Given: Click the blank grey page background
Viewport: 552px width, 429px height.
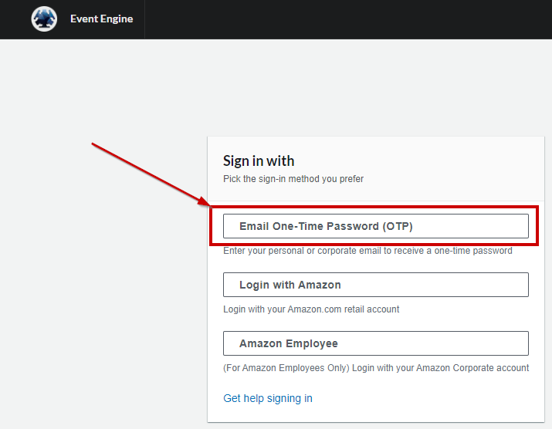Looking at the screenshot, I should pos(104,282).
